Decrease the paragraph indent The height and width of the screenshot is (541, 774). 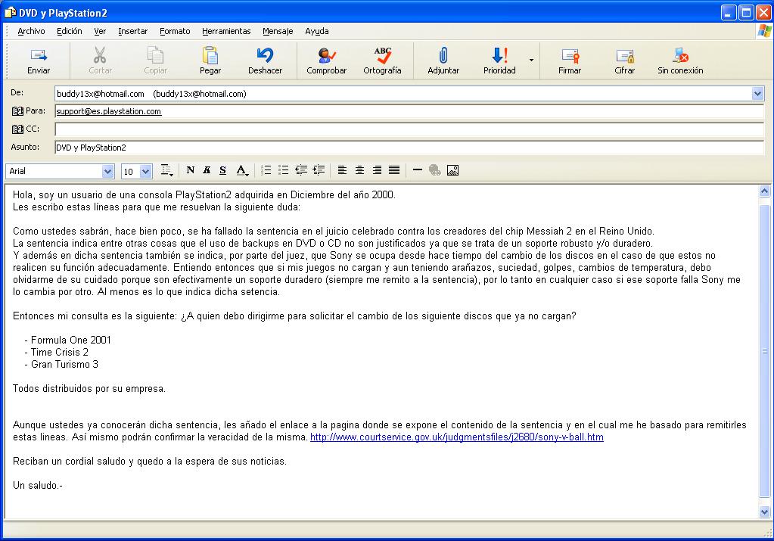[x=301, y=170]
